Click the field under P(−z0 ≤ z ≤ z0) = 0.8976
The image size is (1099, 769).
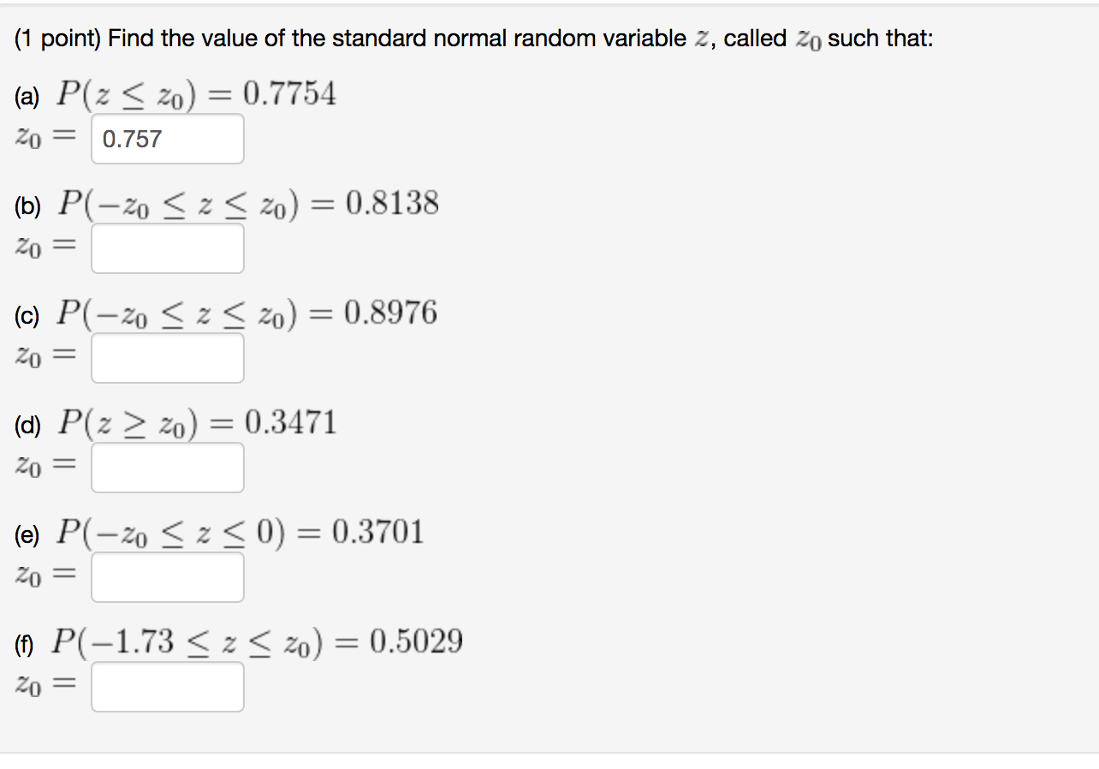pos(166,358)
